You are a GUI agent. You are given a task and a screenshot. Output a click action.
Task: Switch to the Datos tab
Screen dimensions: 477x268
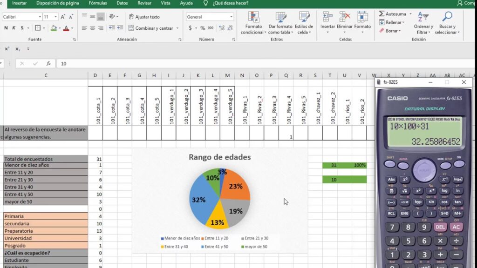click(122, 3)
